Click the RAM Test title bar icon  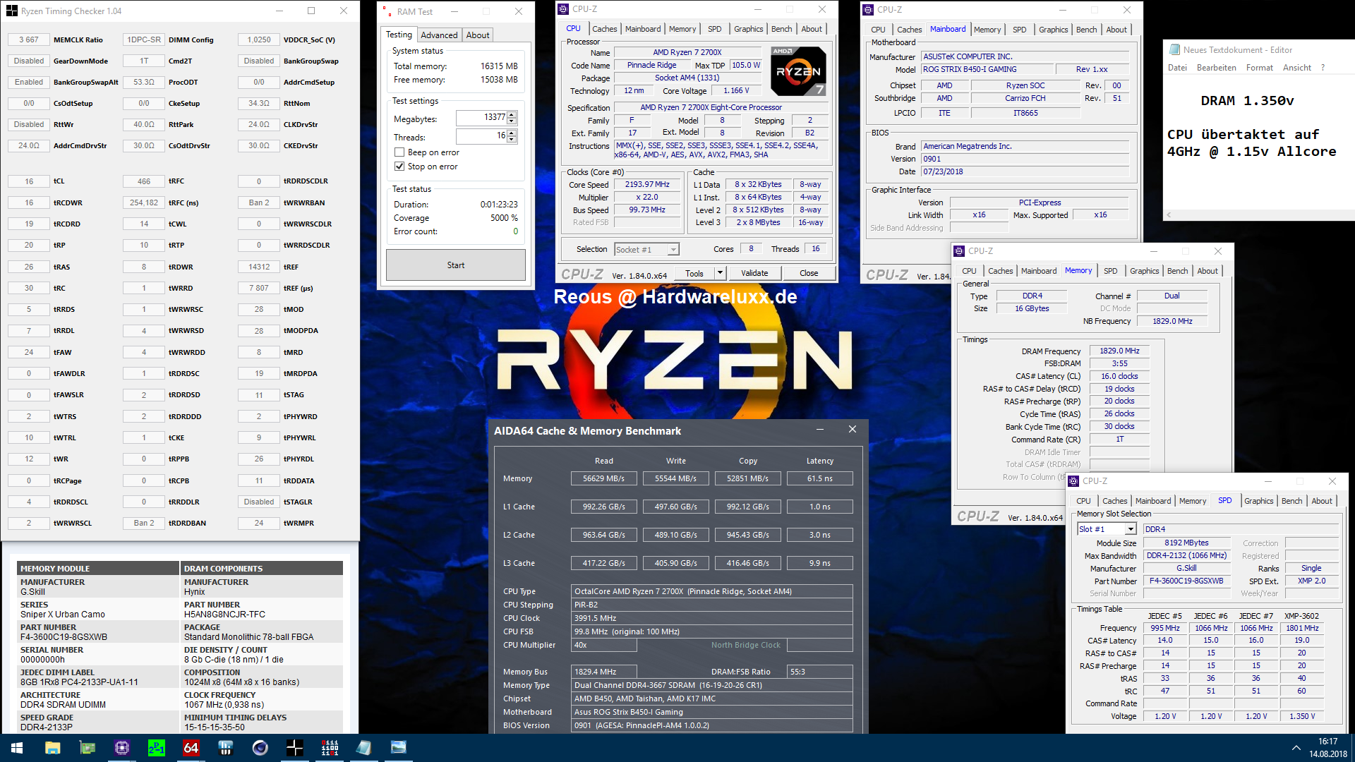tap(387, 11)
